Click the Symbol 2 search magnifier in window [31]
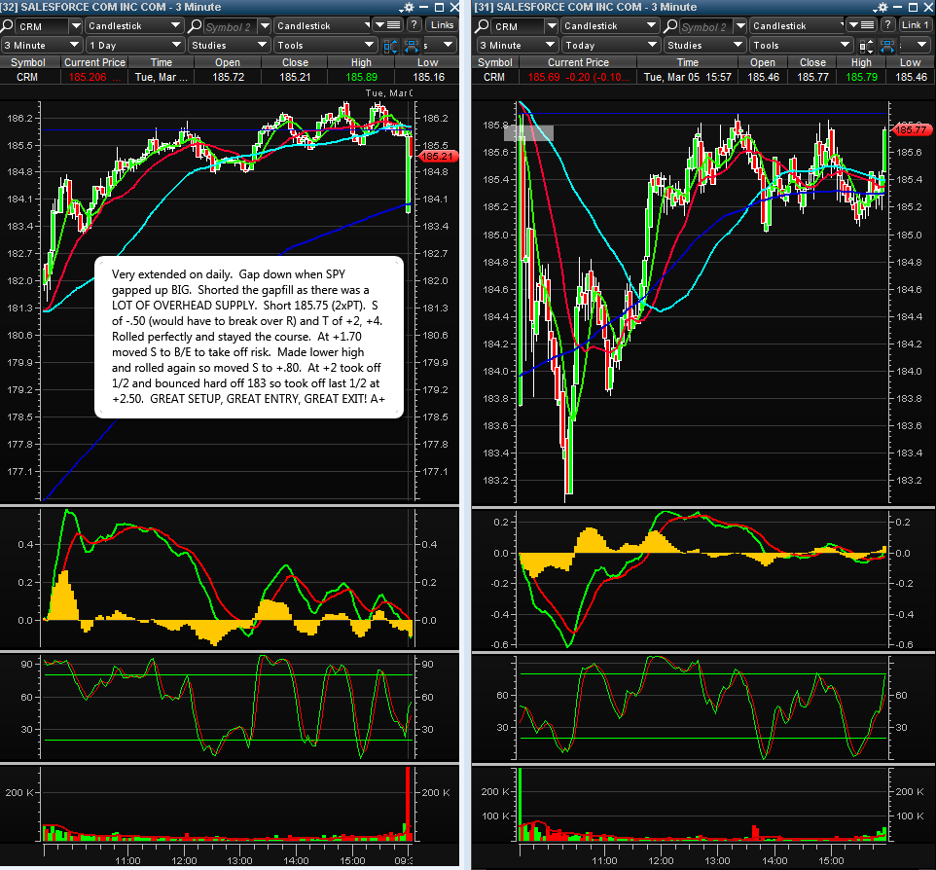Viewport: 936px width, 870px height. 670,25
